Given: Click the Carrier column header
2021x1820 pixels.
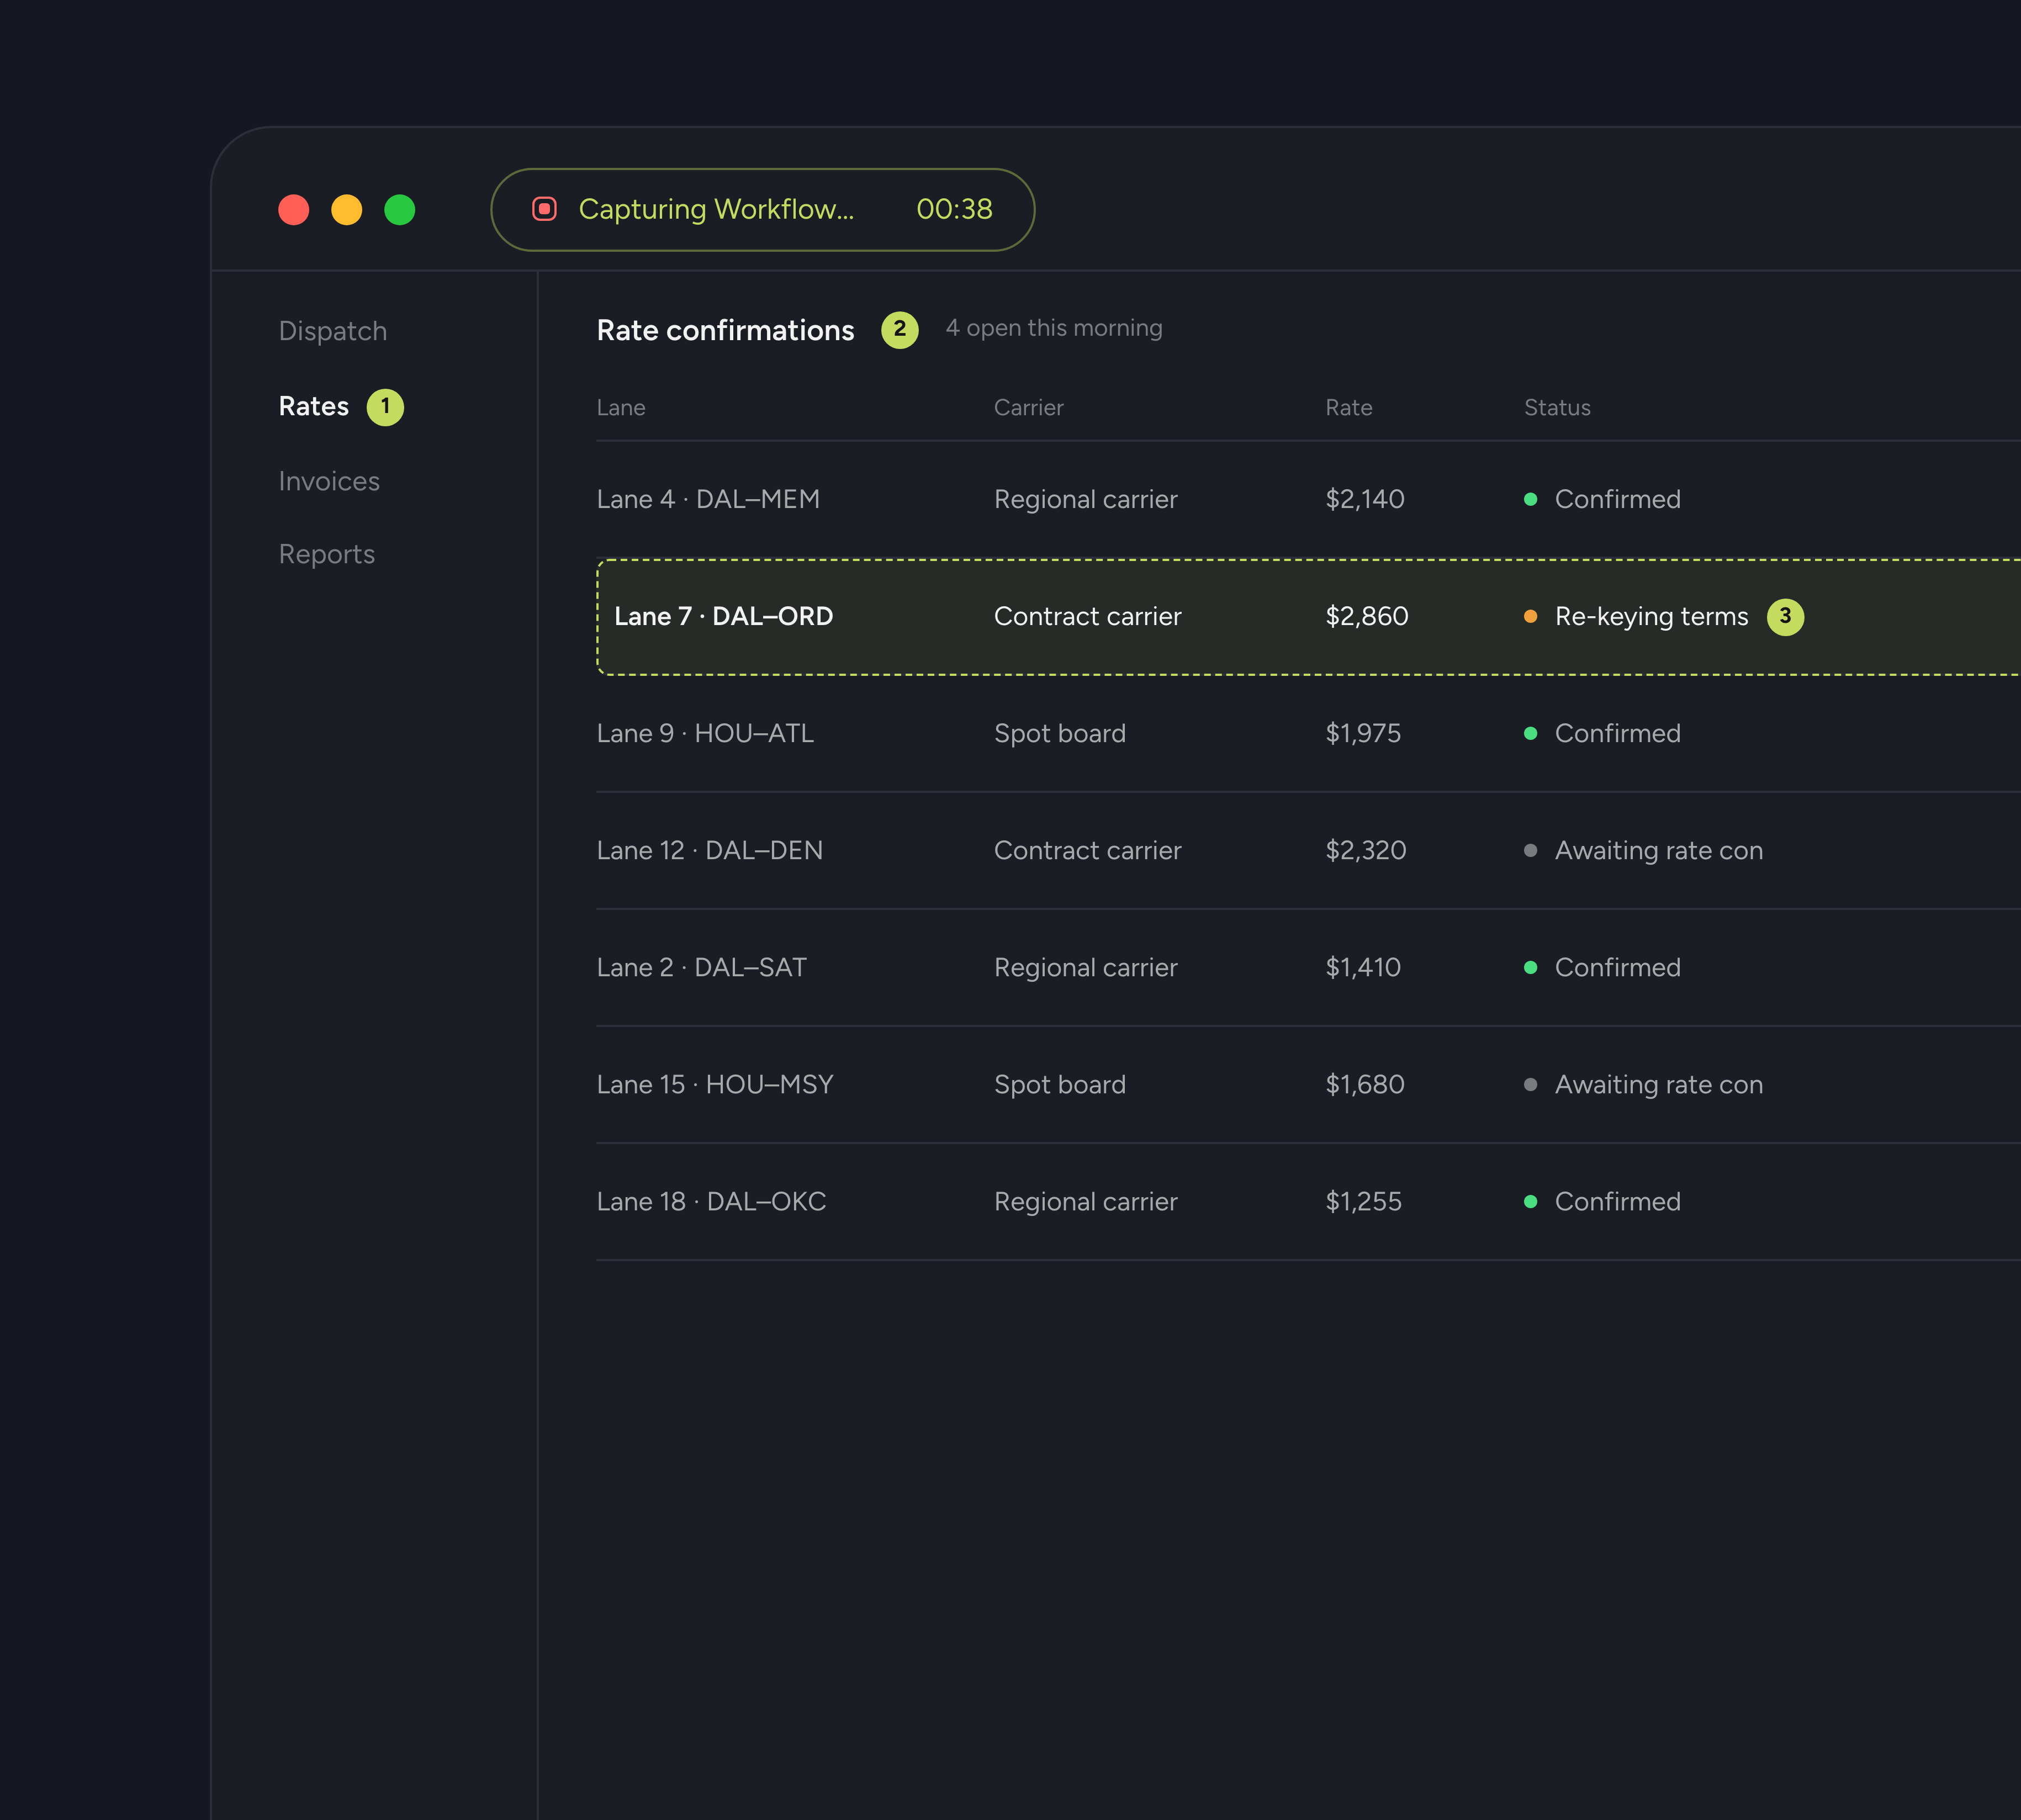Looking at the screenshot, I should tap(1028, 408).
